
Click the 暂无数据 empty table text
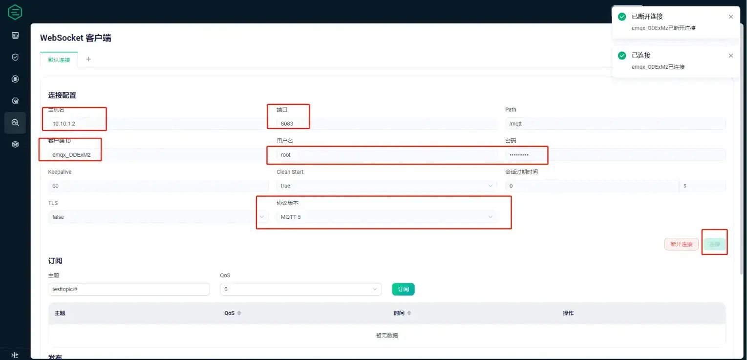click(386, 336)
